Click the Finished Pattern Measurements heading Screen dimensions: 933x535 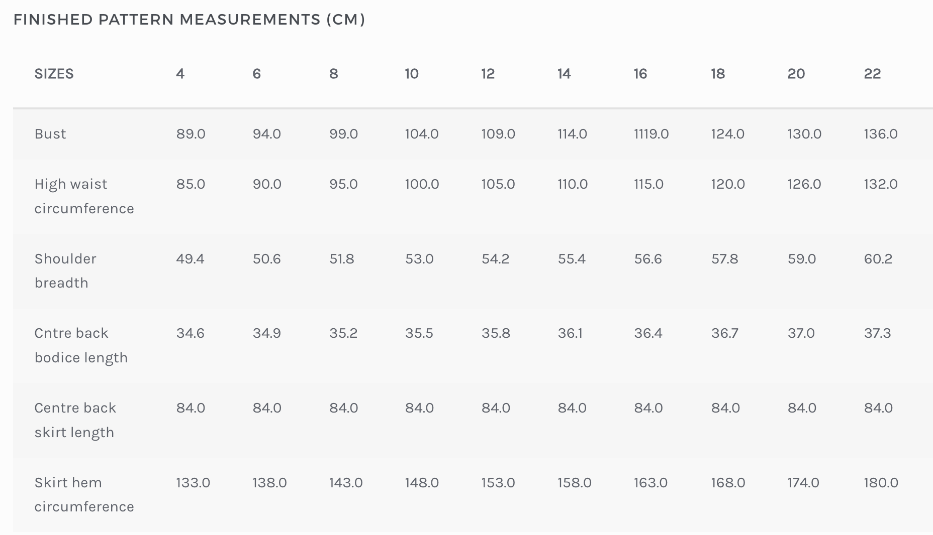coord(189,20)
